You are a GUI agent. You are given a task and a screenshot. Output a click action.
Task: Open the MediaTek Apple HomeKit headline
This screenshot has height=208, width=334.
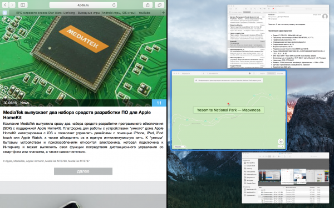pyautogui.click(x=77, y=115)
